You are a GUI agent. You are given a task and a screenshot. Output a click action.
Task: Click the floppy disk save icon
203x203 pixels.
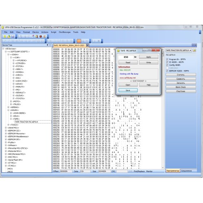click(x=13, y=37)
